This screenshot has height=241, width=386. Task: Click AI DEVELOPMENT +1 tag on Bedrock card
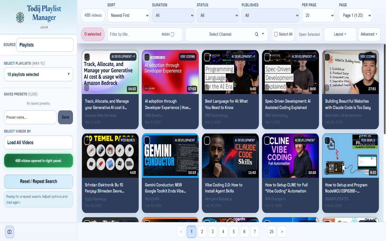[123, 57]
